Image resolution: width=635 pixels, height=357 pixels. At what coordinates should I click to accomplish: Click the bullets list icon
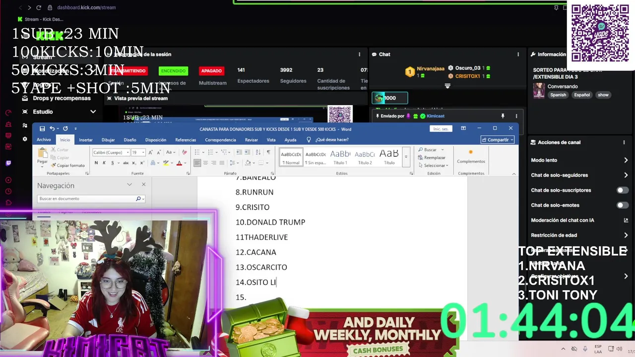198,152
